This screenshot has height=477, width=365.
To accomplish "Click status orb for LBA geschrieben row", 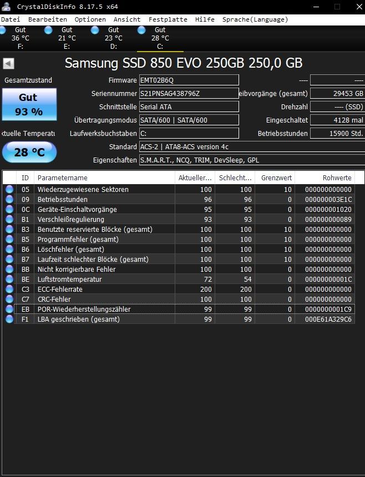I will [x=9, y=319].
